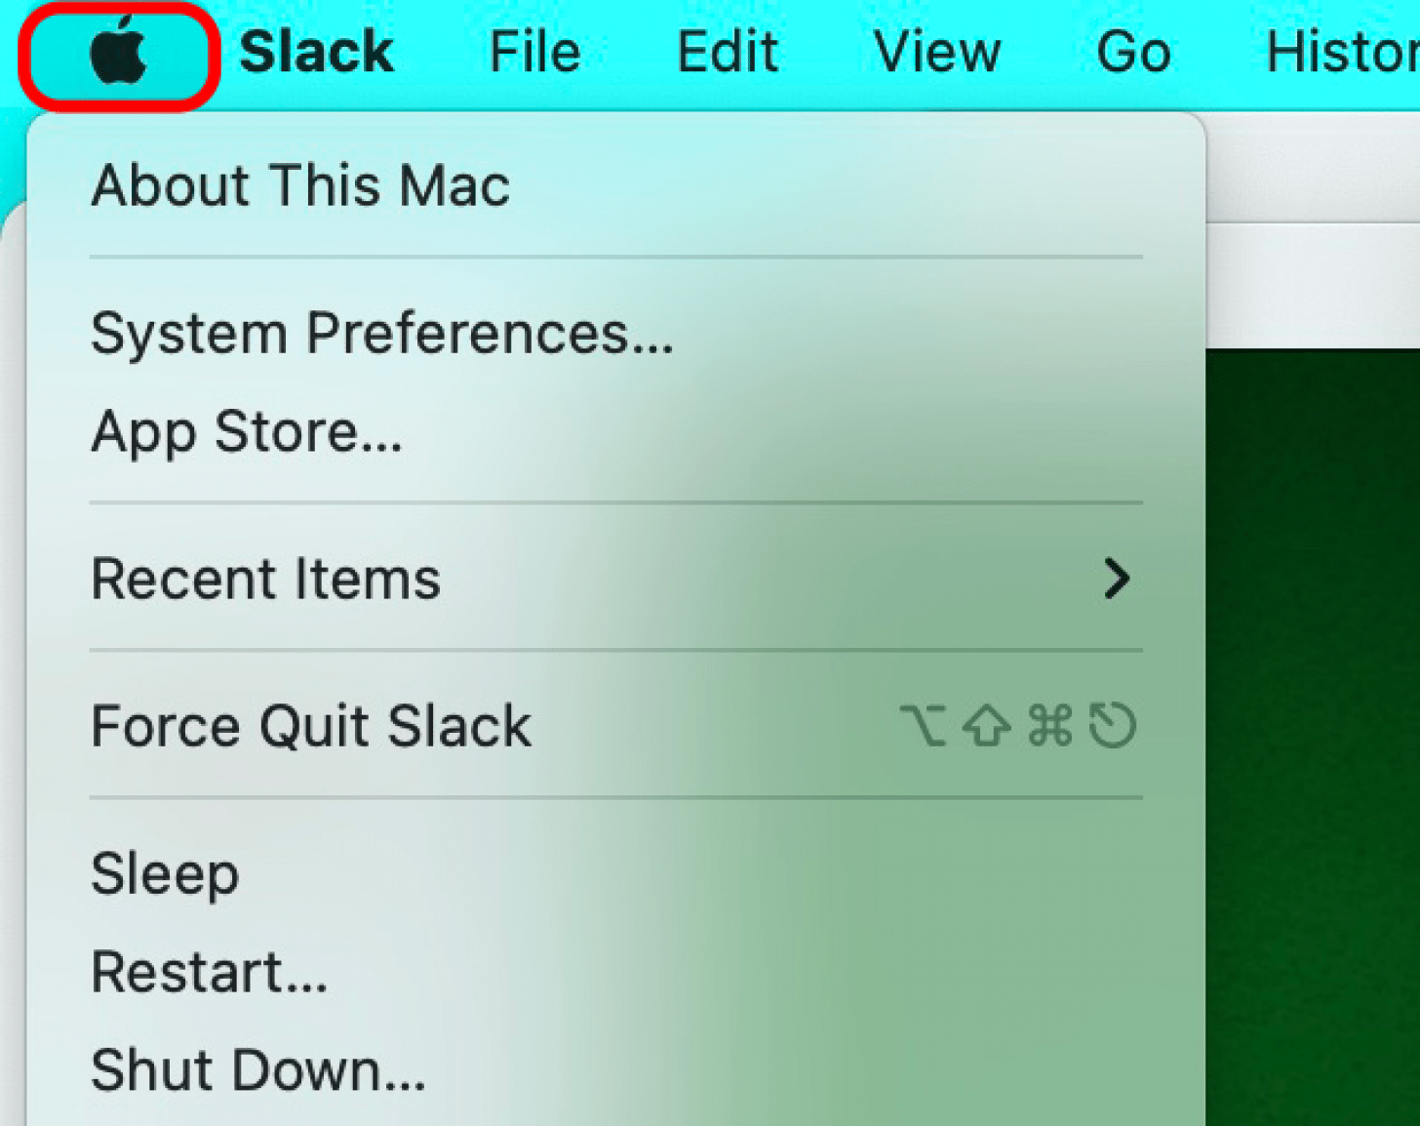The image size is (1420, 1126).
Task: Launch App Store from Apple menu
Action: [x=247, y=431]
